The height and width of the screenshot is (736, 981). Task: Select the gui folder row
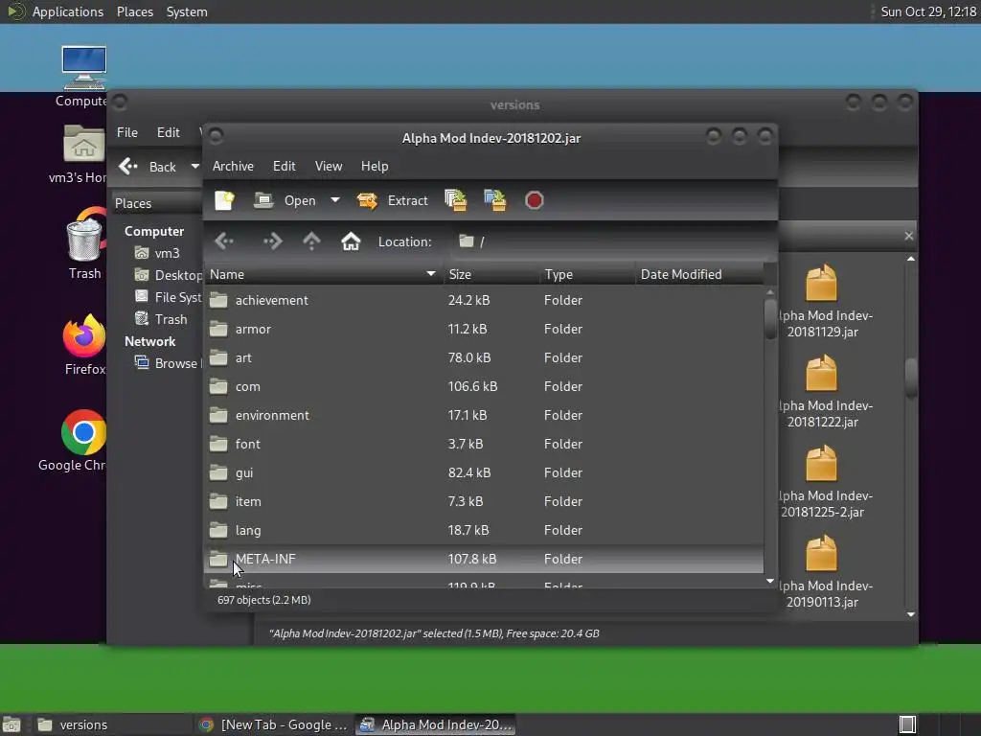[484, 472]
